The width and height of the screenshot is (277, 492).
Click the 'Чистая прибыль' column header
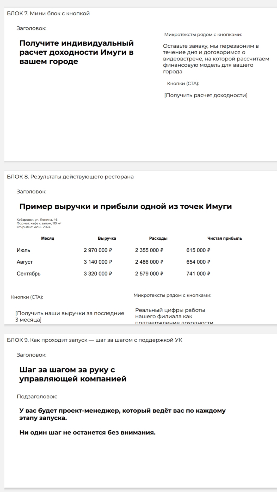click(x=225, y=238)
